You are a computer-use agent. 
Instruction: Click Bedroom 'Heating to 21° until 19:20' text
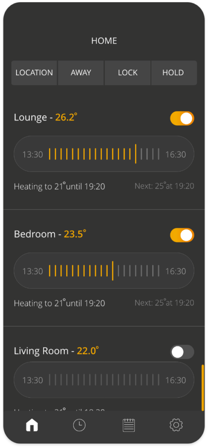tap(60, 303)
